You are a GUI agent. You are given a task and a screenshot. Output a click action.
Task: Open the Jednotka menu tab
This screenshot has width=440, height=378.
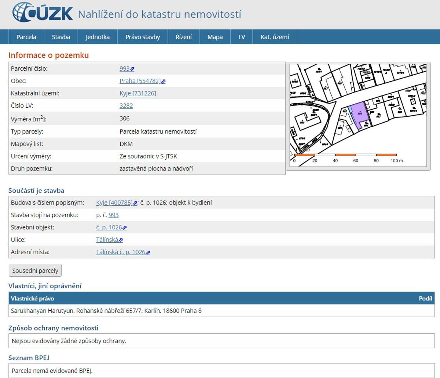[98, 37]
